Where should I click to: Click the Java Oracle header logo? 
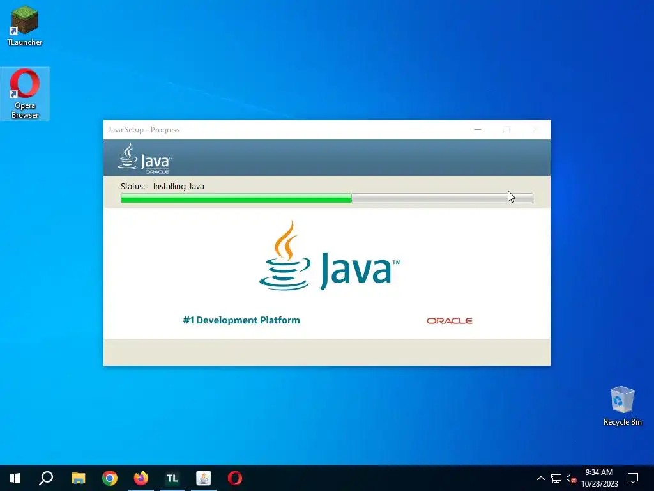pos(145,159)
